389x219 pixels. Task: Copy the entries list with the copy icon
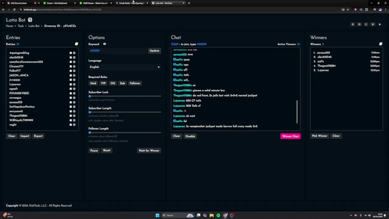click(x=76, y=44)
